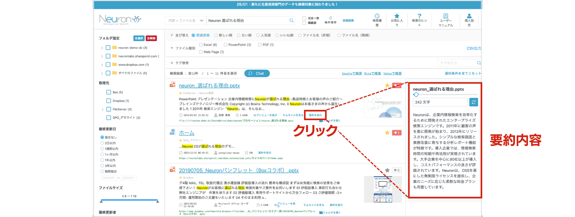
Task: Click the magnifier search icon in search box
Action: coord(292,21)
